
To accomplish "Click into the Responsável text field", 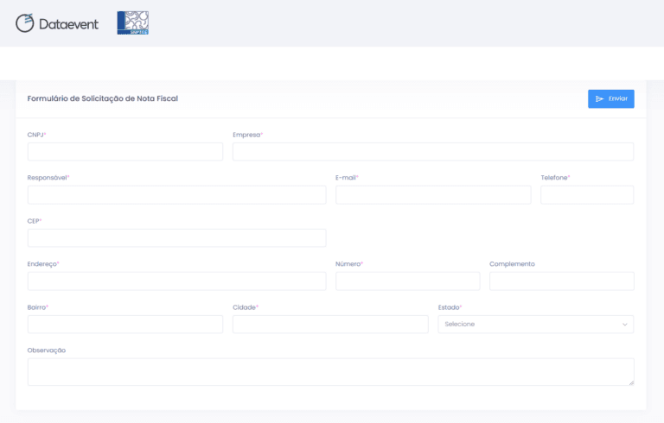I will (177, 195).
